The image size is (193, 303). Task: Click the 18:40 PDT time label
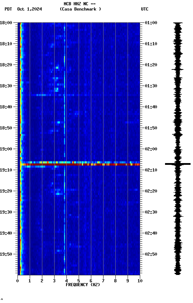6,107
